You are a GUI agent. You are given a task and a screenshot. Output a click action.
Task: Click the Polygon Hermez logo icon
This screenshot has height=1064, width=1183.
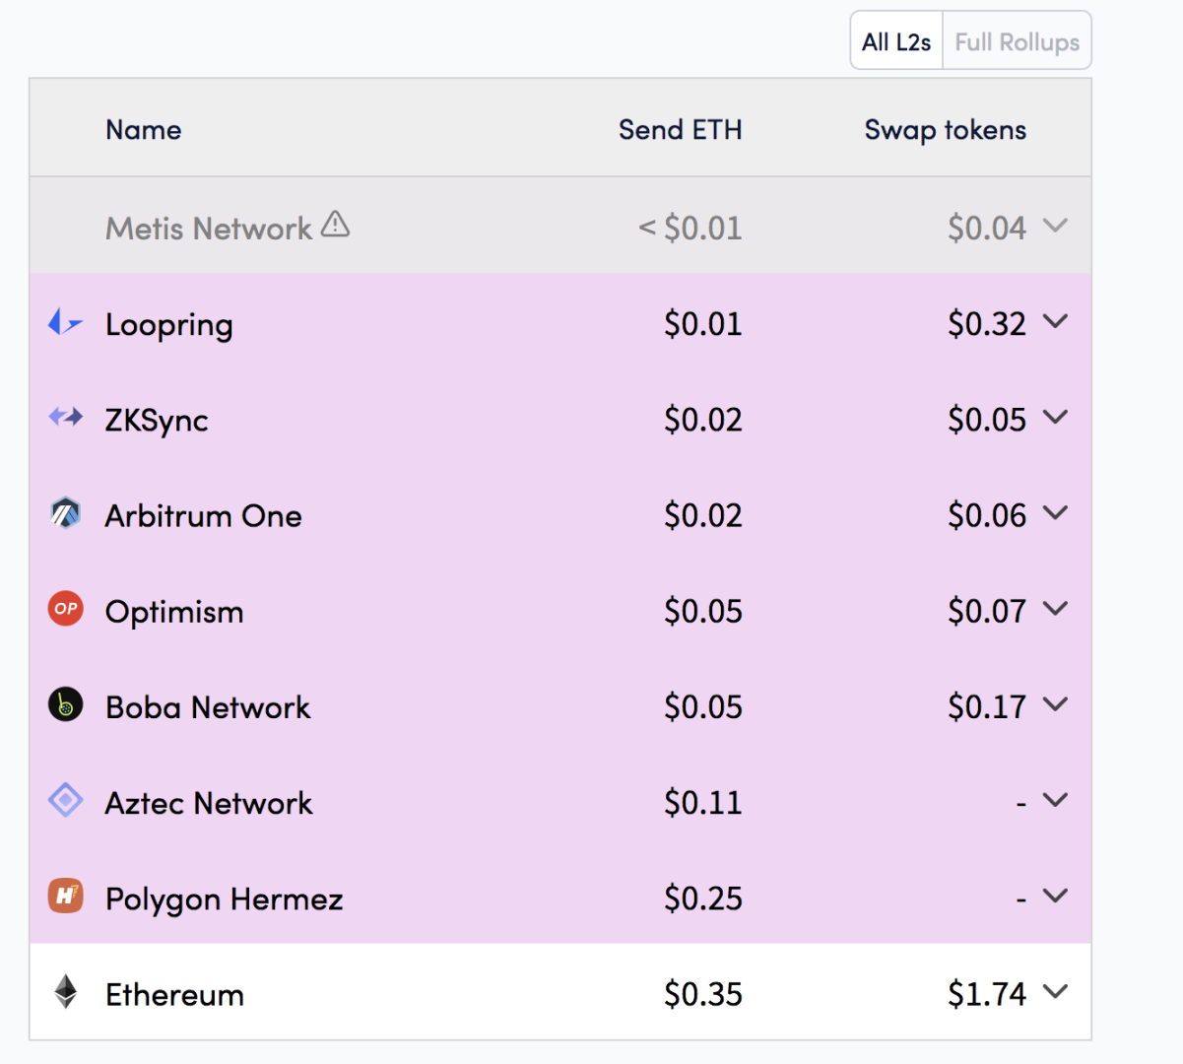click(66, 896)
